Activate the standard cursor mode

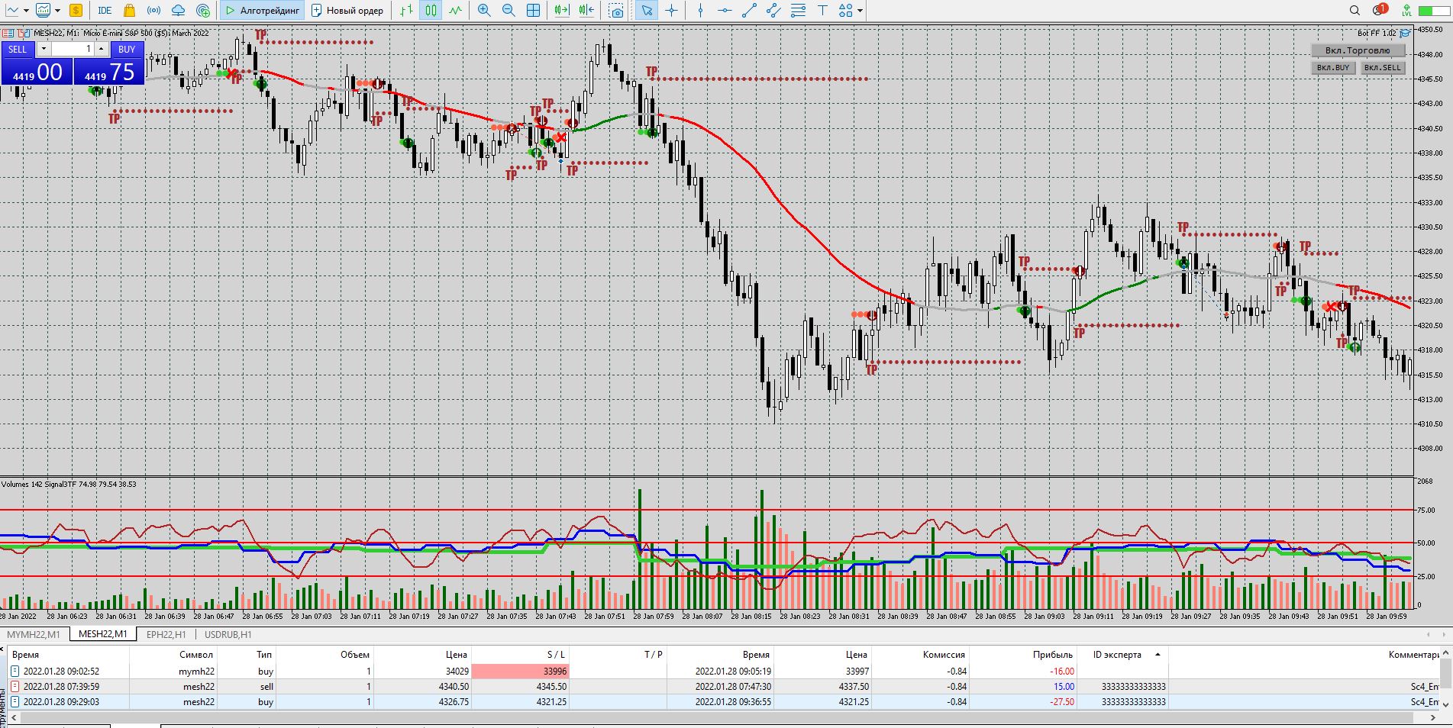pos(647,11)
